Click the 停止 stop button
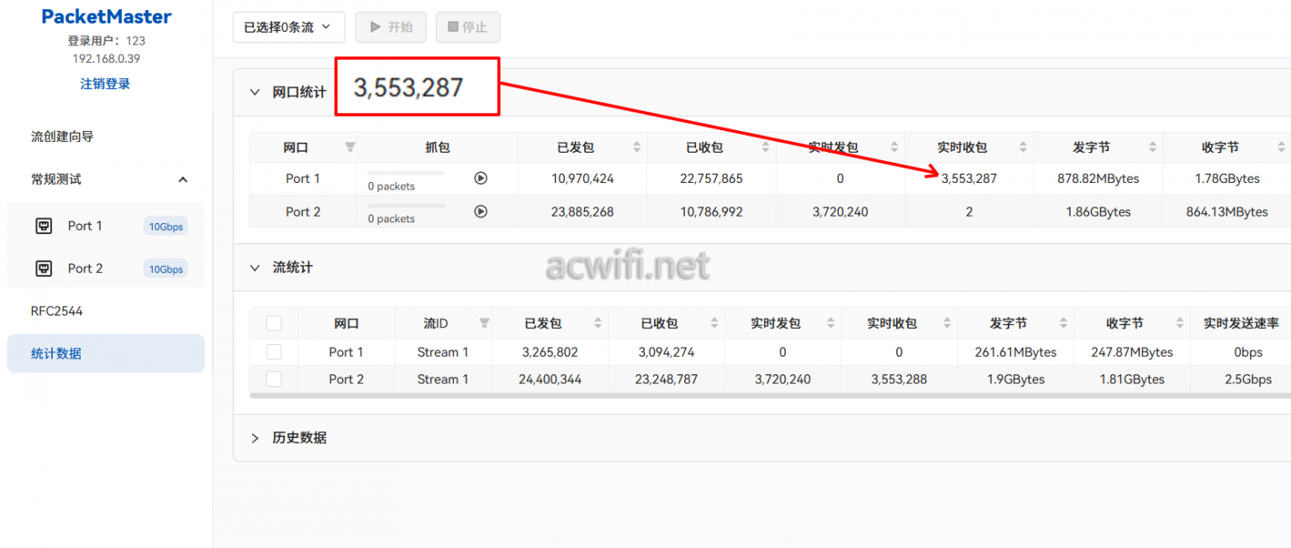Viewport: 1291px width, 548px height. [x=468, y=27]
